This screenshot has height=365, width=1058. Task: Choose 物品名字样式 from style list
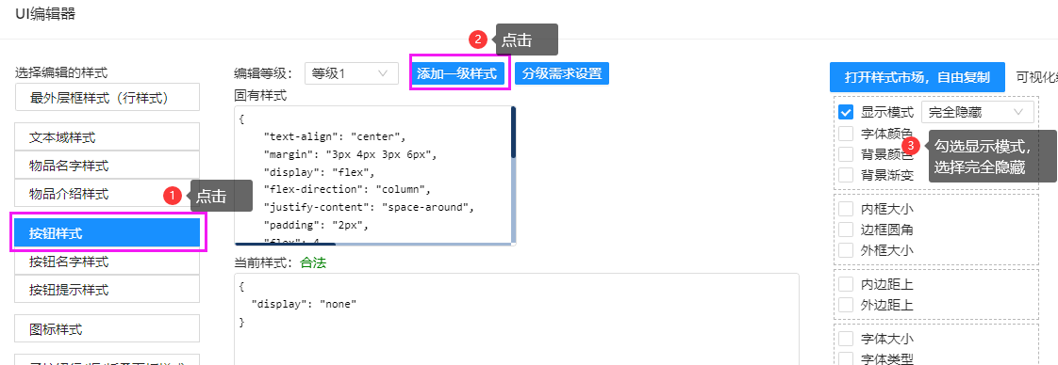coord(107,165)
